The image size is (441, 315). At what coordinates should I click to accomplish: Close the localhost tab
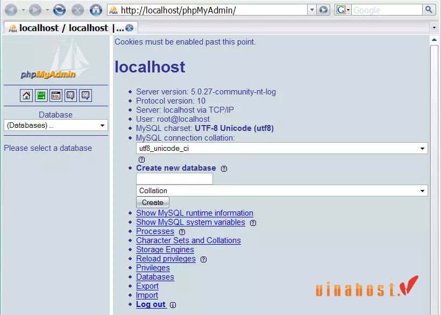point(130,28)
